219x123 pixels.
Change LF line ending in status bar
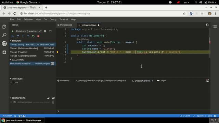(x=194, y=116)
